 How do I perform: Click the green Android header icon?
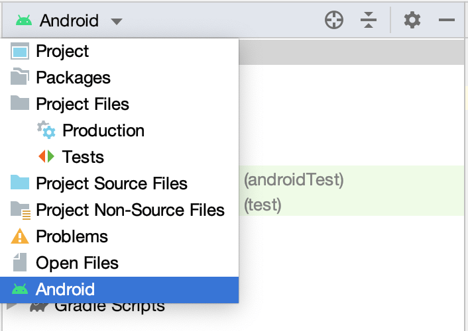click(24, 21)
